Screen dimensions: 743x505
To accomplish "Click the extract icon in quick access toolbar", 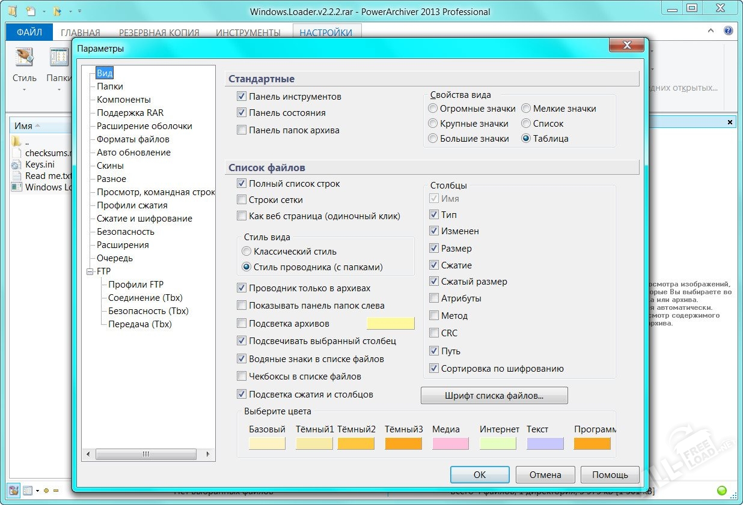I will (x=57, y=11).
